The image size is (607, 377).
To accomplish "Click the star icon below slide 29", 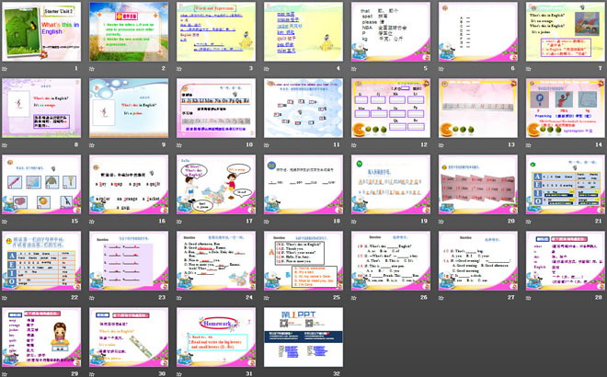I will click(x=6, y=373).
